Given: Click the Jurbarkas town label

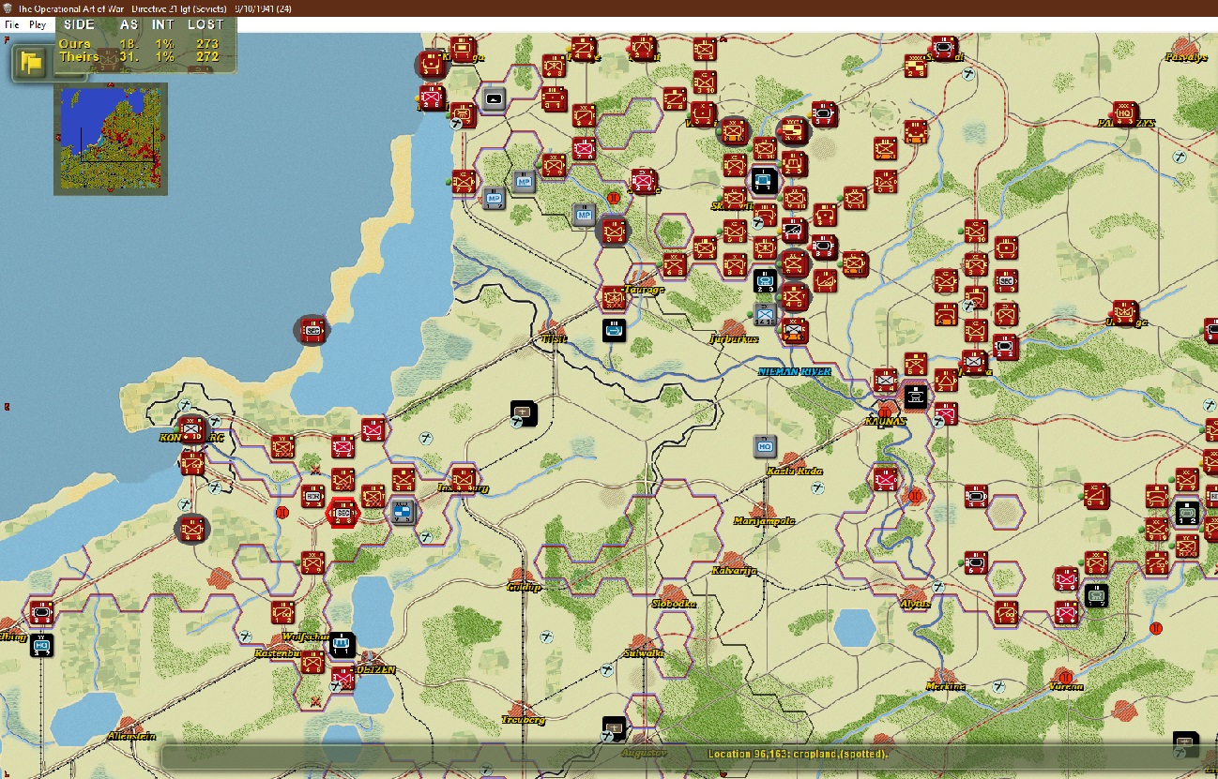Looking at the screenshot, I should pos(734,338).
